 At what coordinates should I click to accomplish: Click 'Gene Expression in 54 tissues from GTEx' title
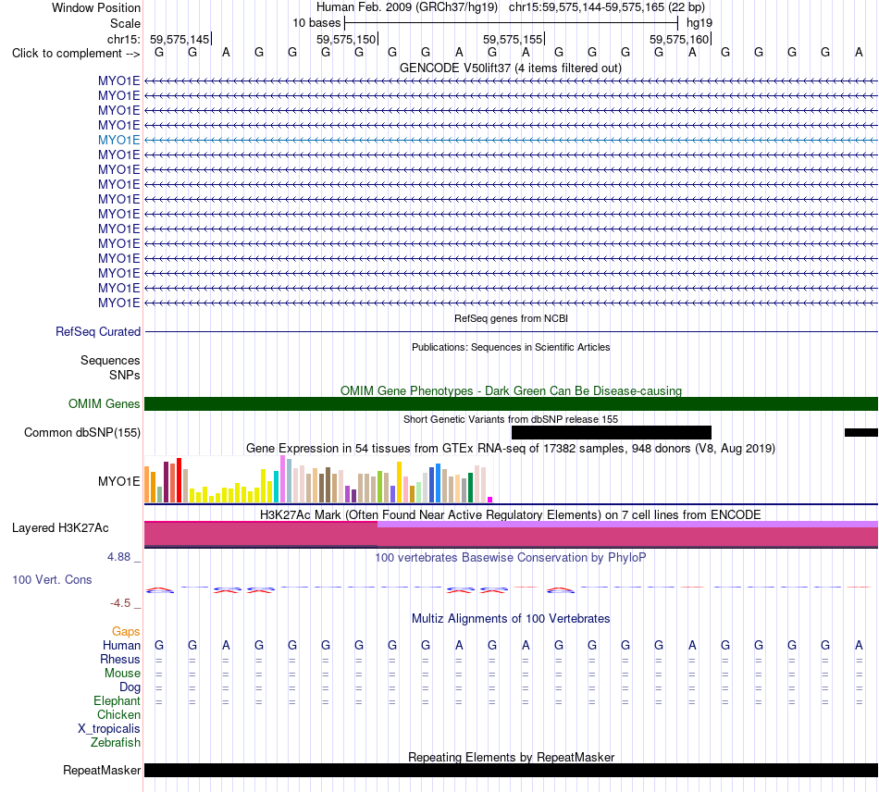coord(511,449)
